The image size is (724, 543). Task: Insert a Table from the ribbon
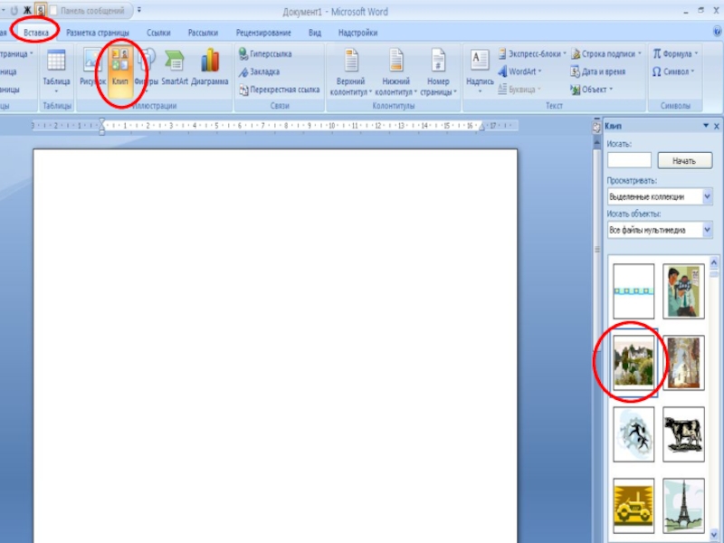tap(56, 71)
